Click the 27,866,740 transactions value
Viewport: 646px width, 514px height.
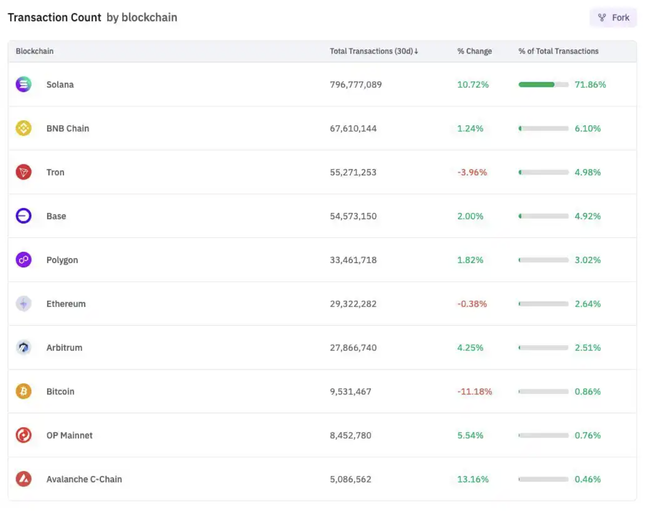pyautogui.click(x=353, y=348)
